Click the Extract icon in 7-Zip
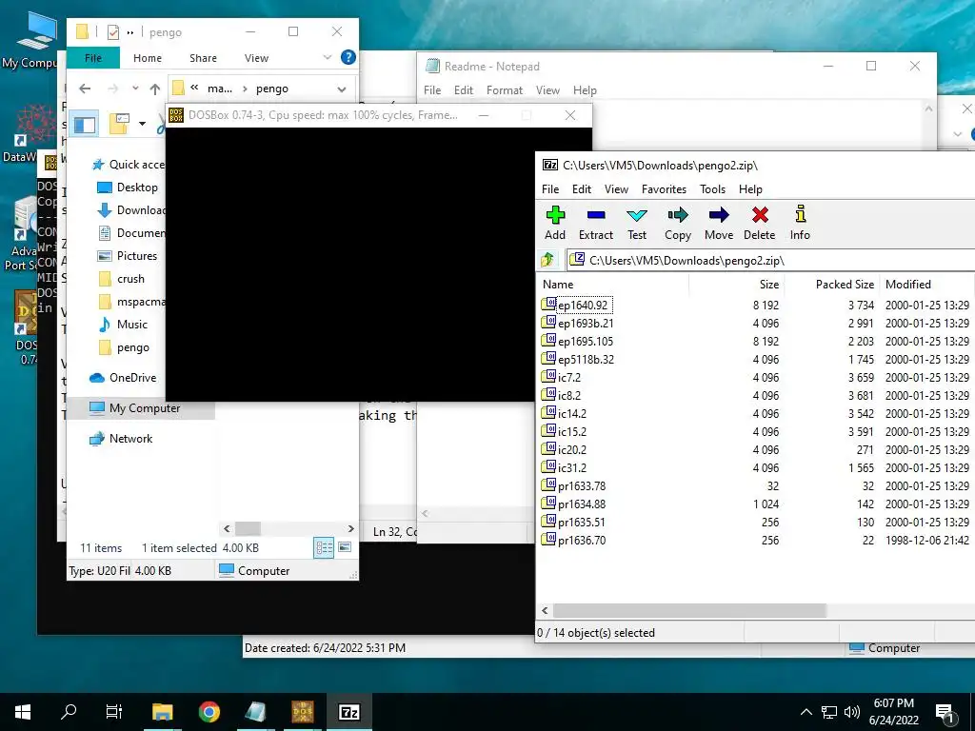The width and height of the screenshot is (975, 731). pos(596,216)
